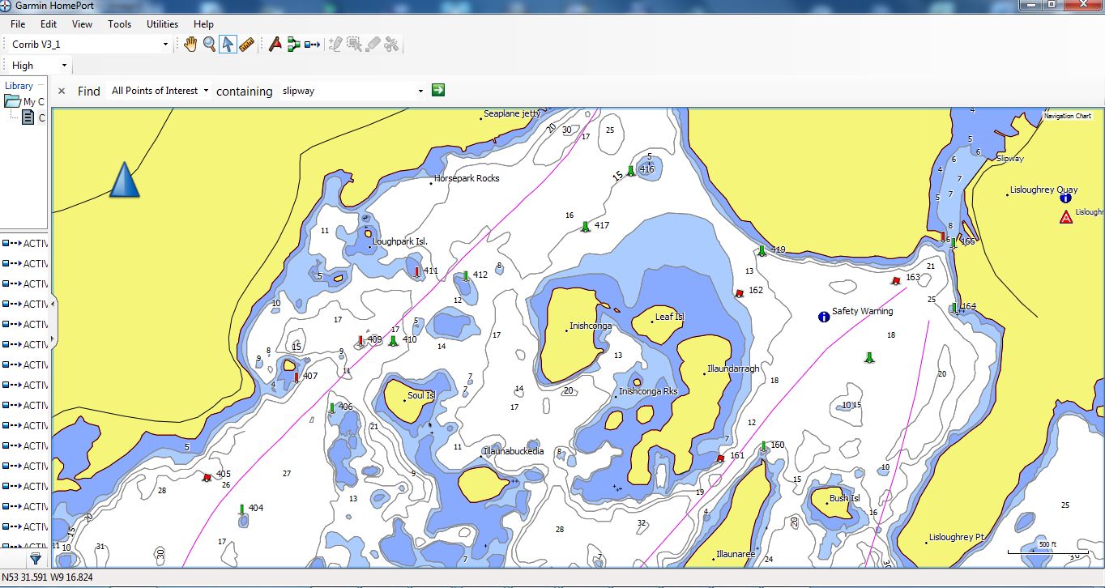Screen dimensions: 1105x588
Task: Expand the slipway search history dropdown
Action: (x=420, y=91)
